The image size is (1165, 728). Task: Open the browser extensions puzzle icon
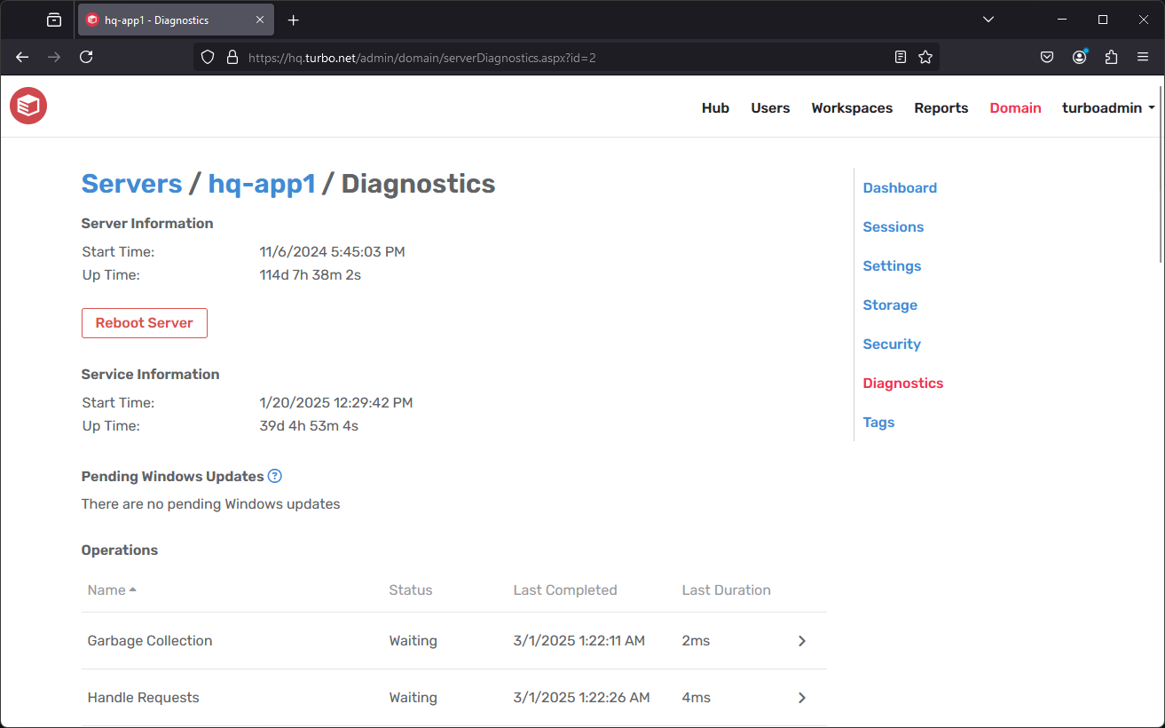[x=1111, y=56]
